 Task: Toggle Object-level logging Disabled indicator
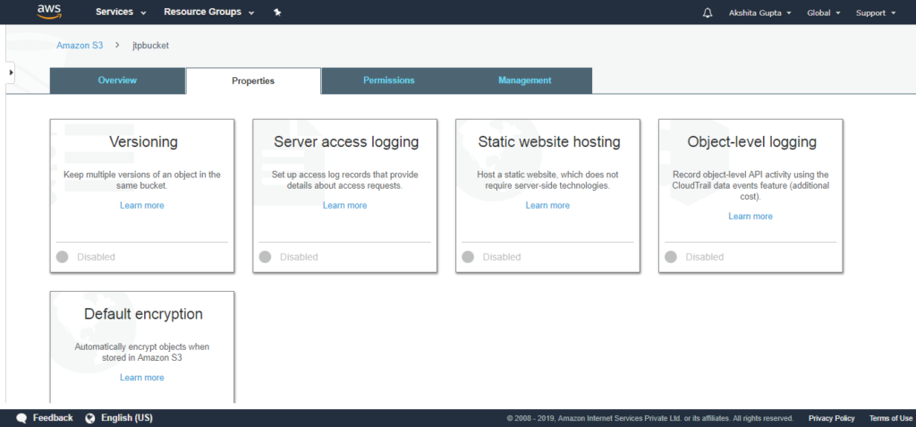click(x=671, y=257)
